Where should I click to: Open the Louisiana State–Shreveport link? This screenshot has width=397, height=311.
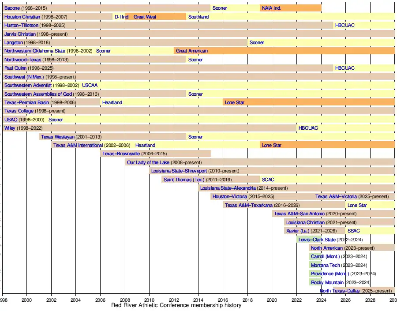(179, 171)
